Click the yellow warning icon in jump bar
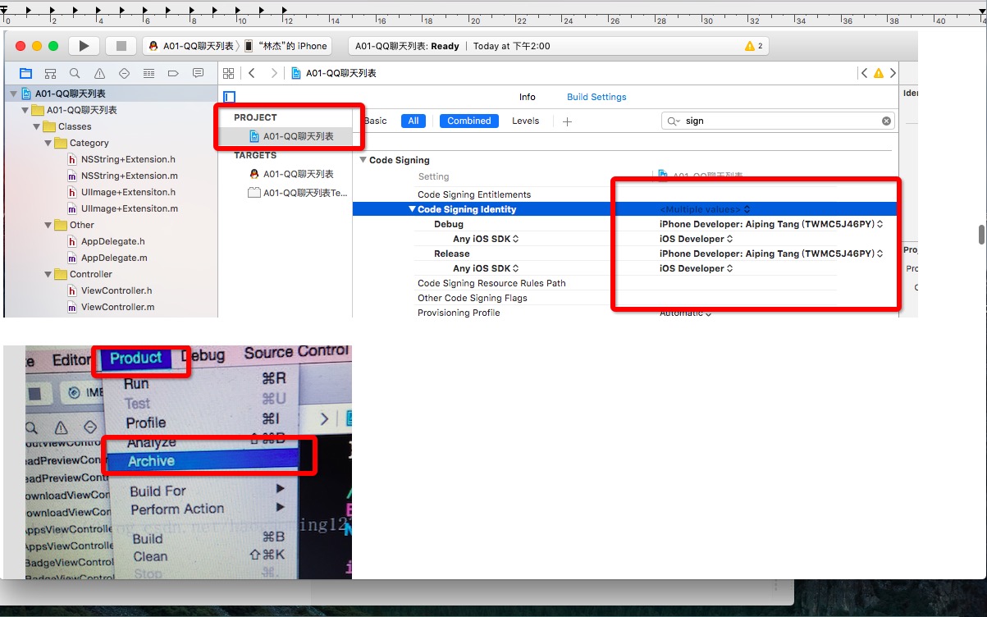 tap(879, 73)
